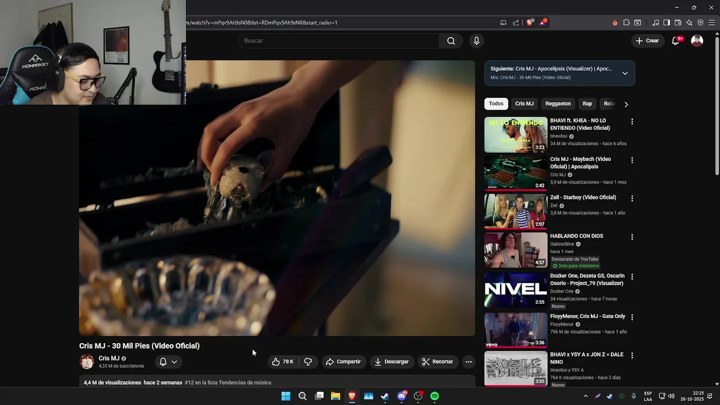Click the Recortar button
The height and width of the screenshot is (405, 720).
(438, 362)
